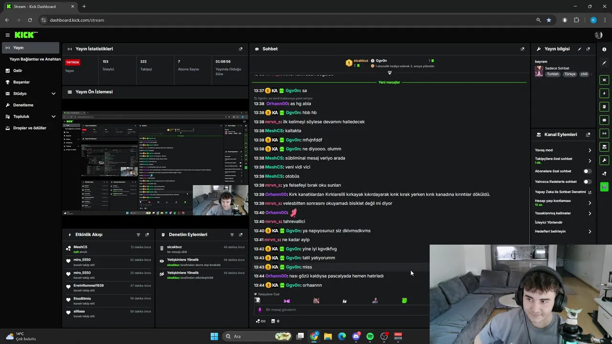Click in the Bir mesaj gönderin field
Screen dimensions: 612x344
342,310
